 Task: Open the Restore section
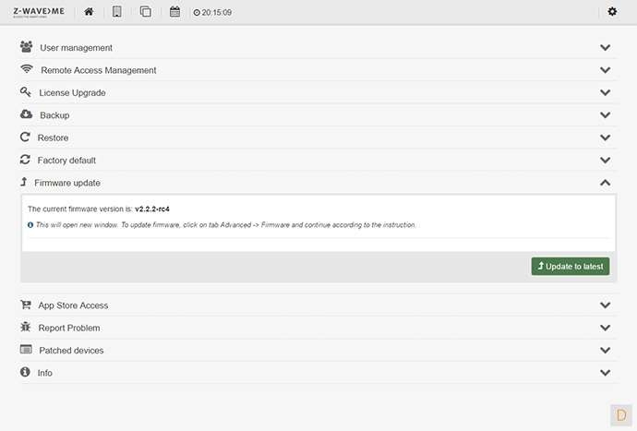point(53,138)
